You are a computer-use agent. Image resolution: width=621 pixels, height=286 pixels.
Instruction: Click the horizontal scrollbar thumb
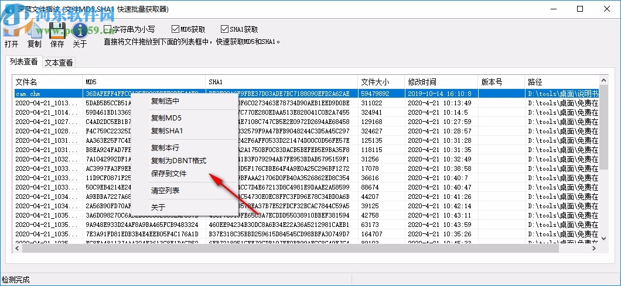click(291, 248)
